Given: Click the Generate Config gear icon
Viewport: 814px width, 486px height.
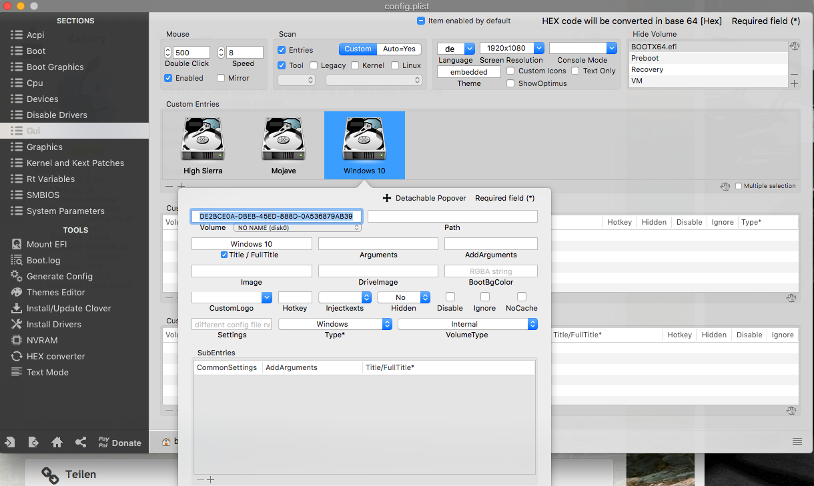Looking at the screenshot, I should [x=16, y=277].
